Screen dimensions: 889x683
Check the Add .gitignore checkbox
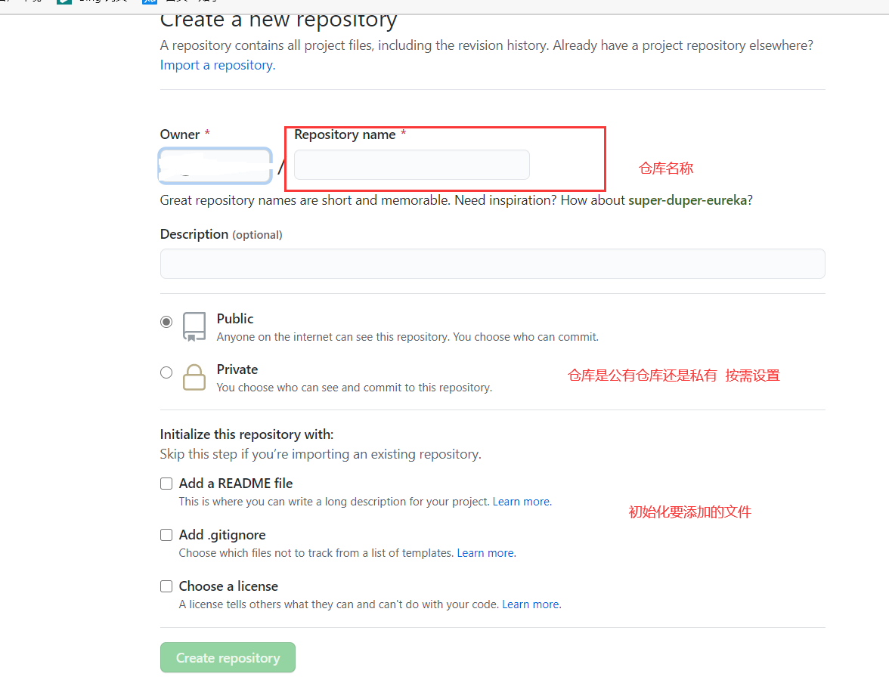[x=166, y=535]
